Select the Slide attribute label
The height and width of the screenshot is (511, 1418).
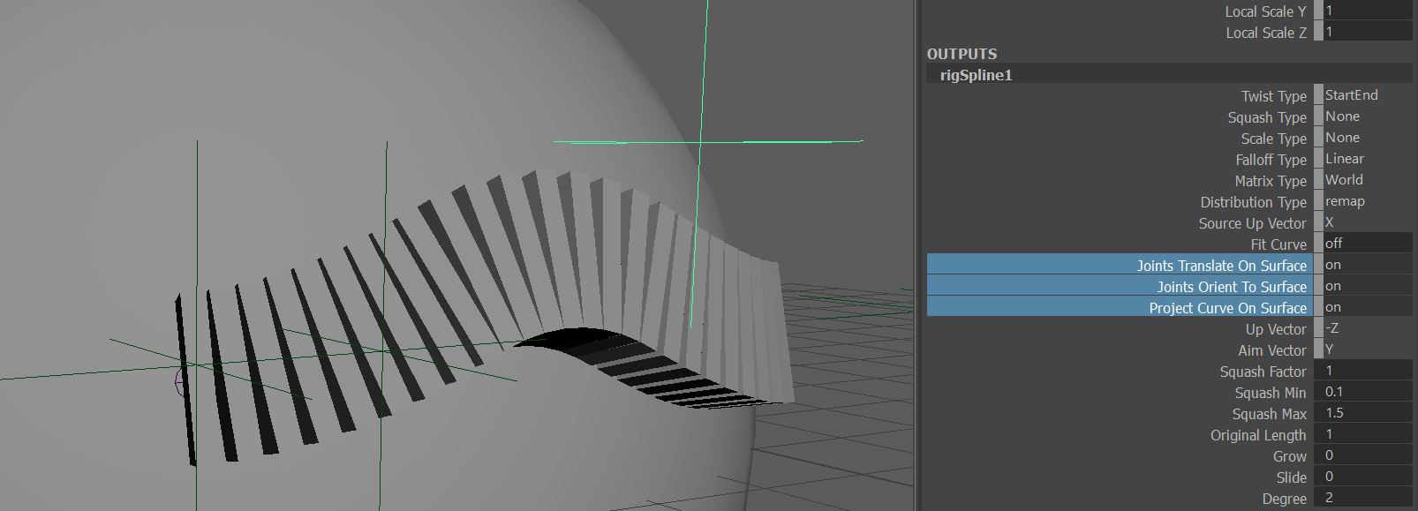tap(1291, 477)
